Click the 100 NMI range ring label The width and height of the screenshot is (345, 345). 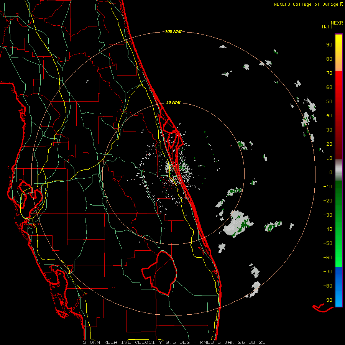173,31
